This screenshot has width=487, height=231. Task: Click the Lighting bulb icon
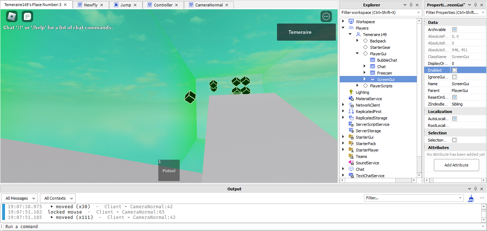click(x=351, y=92)
